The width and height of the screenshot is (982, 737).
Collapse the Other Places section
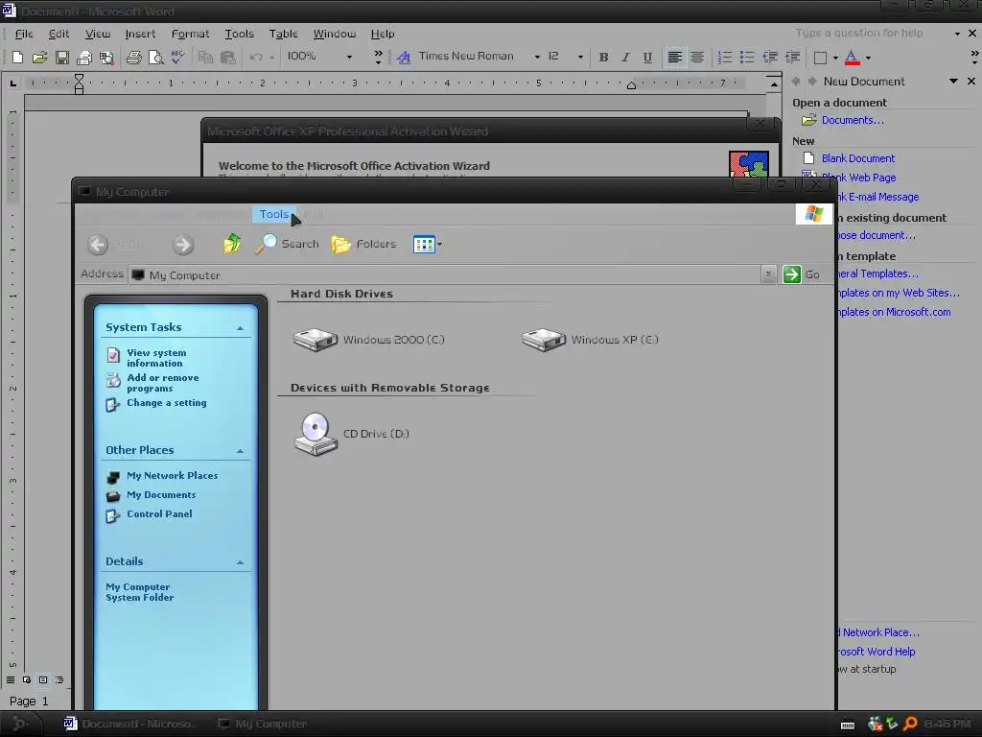click(x=240, y=451)
